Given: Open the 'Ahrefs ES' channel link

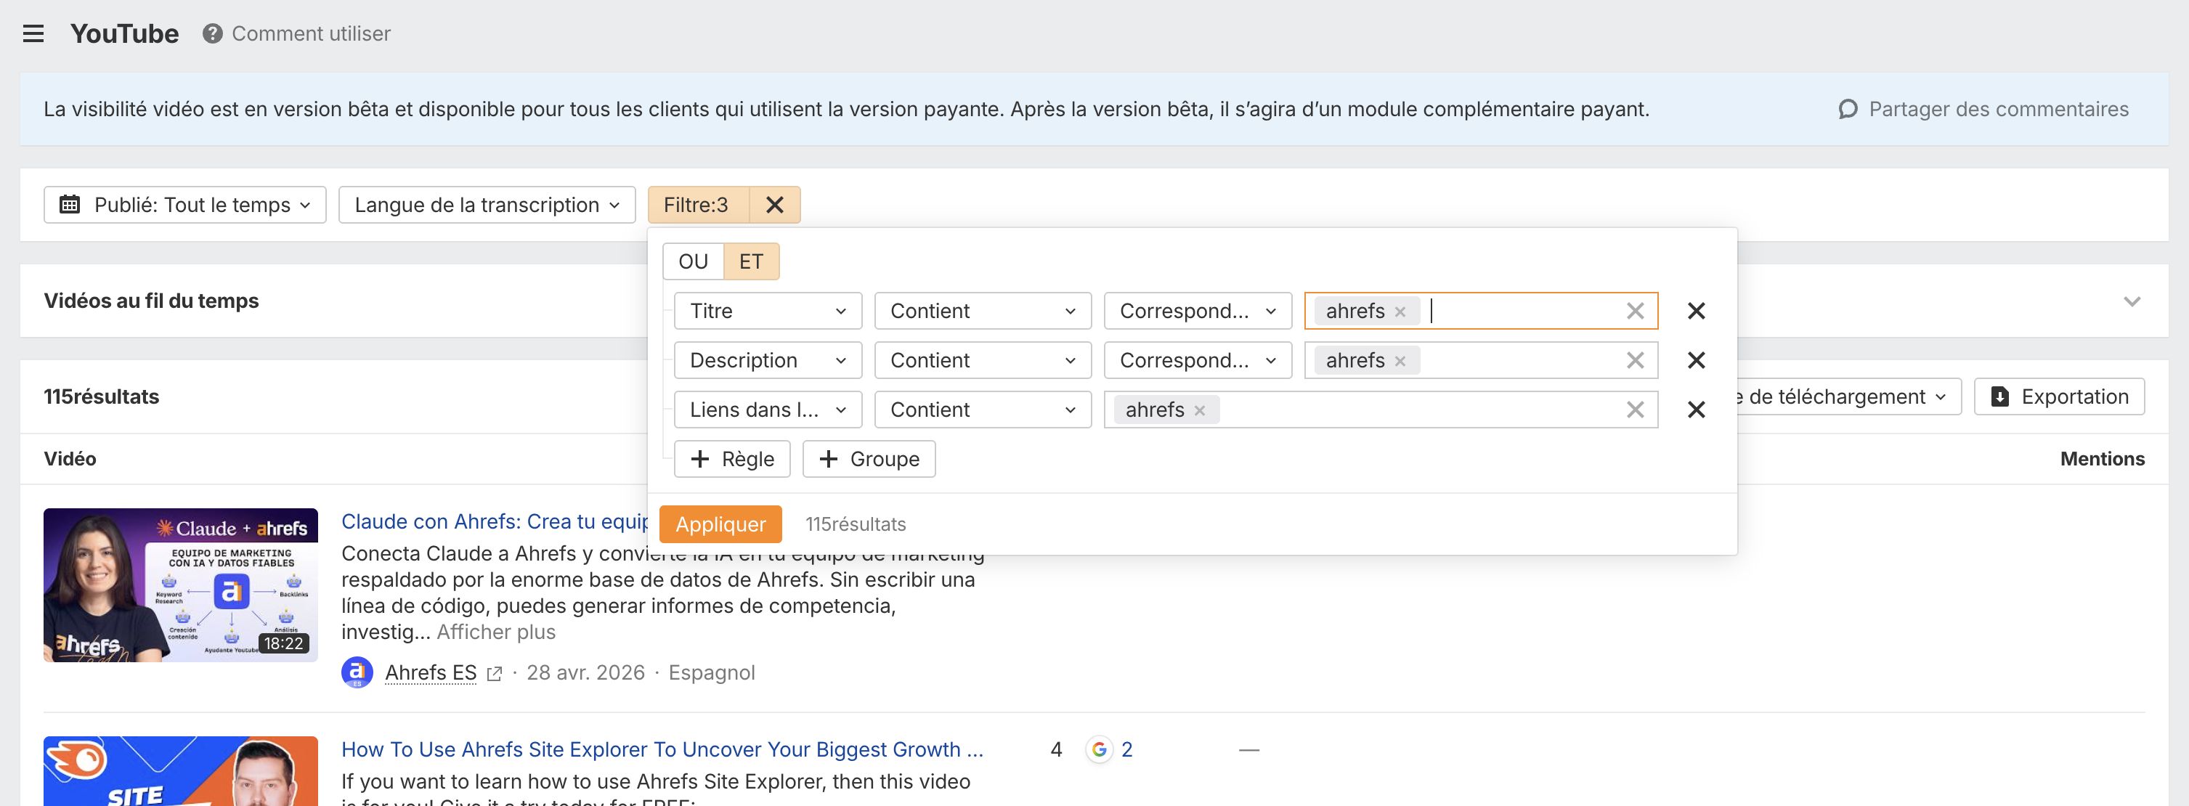Looking at the screenshot, I should (x=431, y=672).
